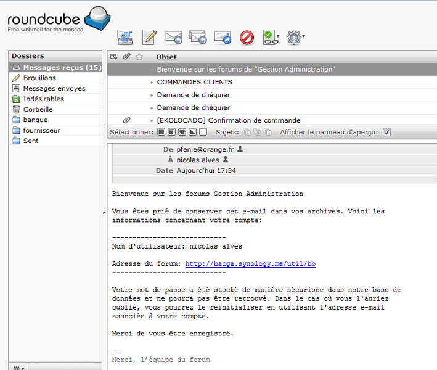The height and width of the screenshot is (370, 437).
Task: Open Messages envoyés folder
Action: tap(55, 88)
